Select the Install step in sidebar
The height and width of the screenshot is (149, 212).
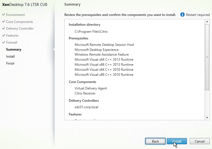10,56
